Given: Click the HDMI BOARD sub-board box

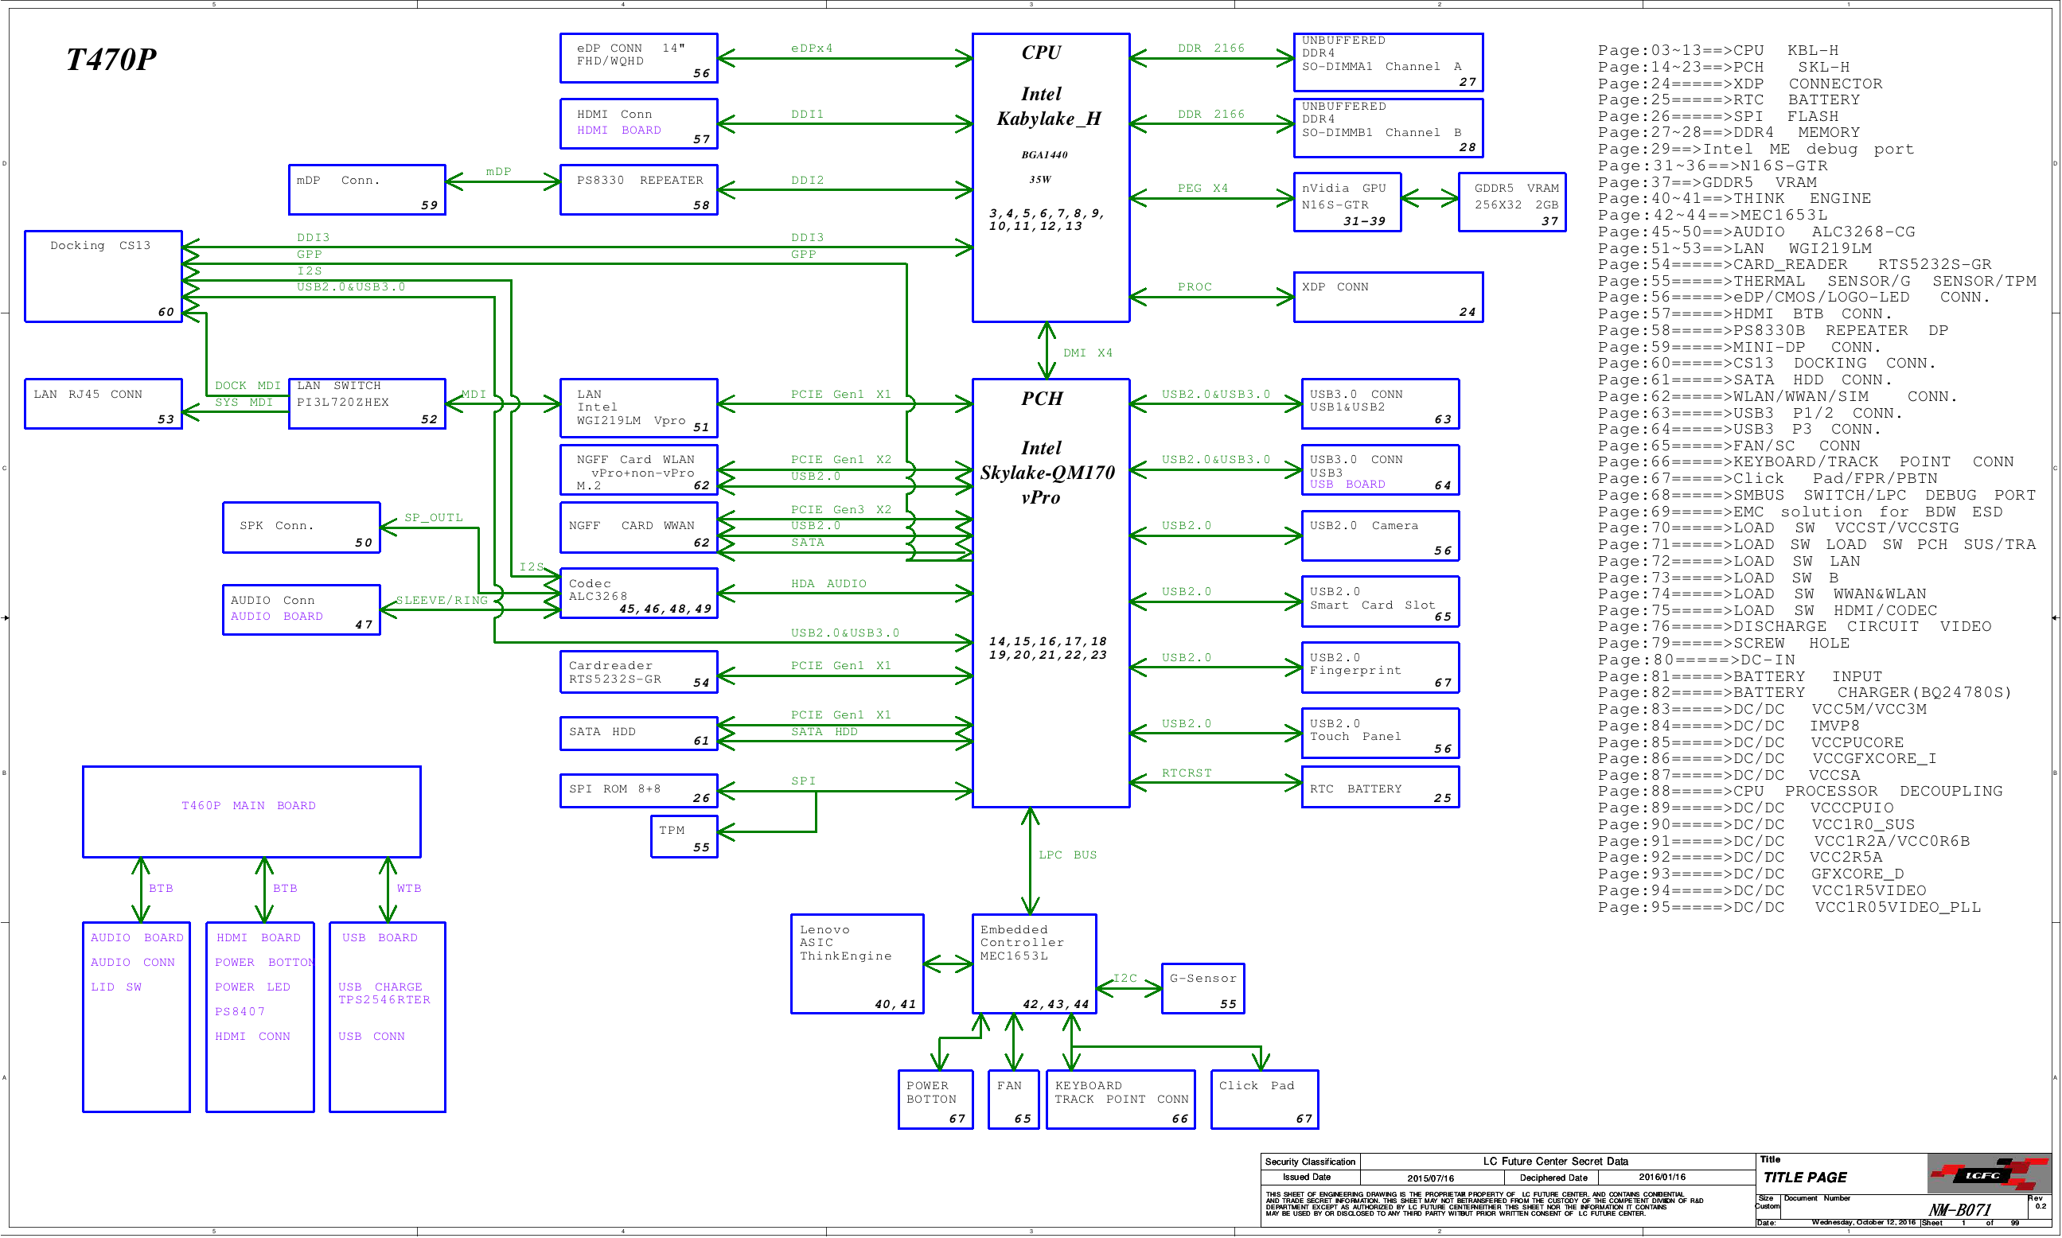Looking at the screenshot, I should (259, 1017).
